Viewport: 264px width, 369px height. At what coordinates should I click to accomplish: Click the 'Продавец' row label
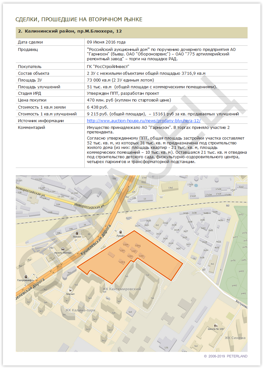pyautogui.click(x=28, y=49)
